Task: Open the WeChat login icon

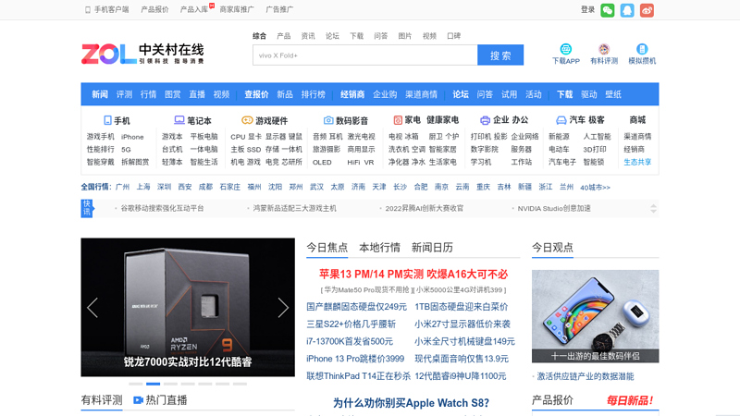Action: coord(608,10)
